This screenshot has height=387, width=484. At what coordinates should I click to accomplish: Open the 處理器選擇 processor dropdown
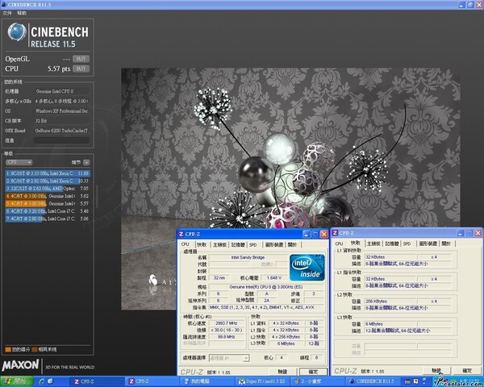(229, 358)
